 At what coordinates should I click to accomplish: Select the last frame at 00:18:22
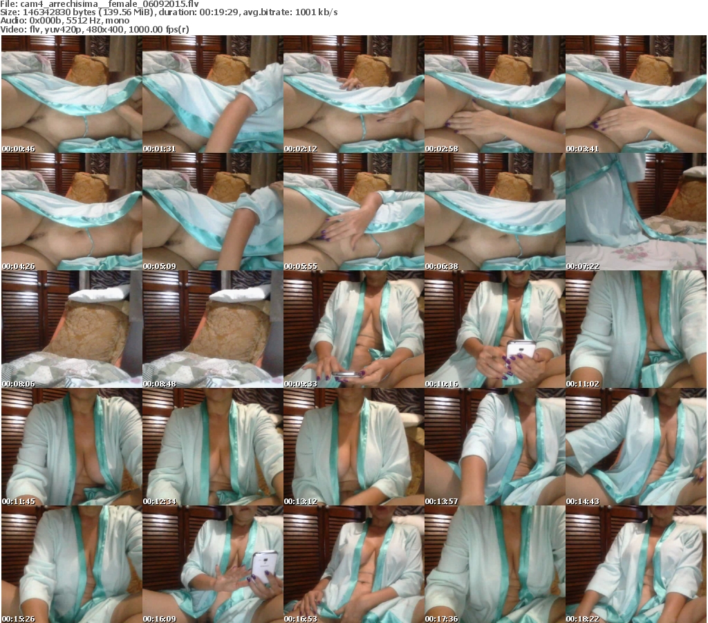(636, 564)
